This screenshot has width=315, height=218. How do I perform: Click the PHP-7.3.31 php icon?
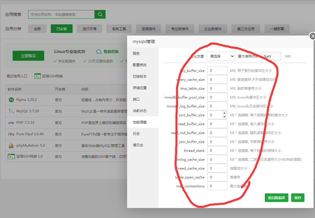(11, 123)
